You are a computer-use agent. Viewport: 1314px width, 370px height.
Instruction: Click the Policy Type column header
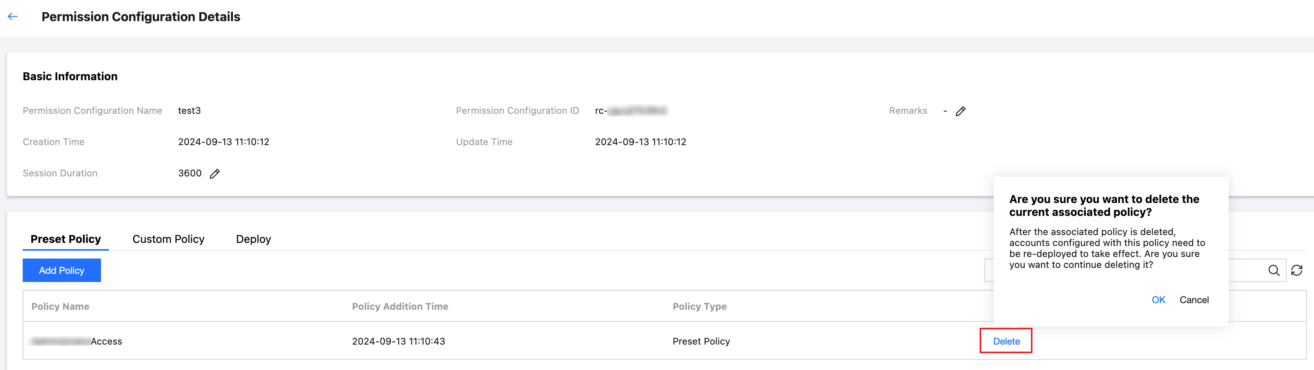[x=699, y=306]
